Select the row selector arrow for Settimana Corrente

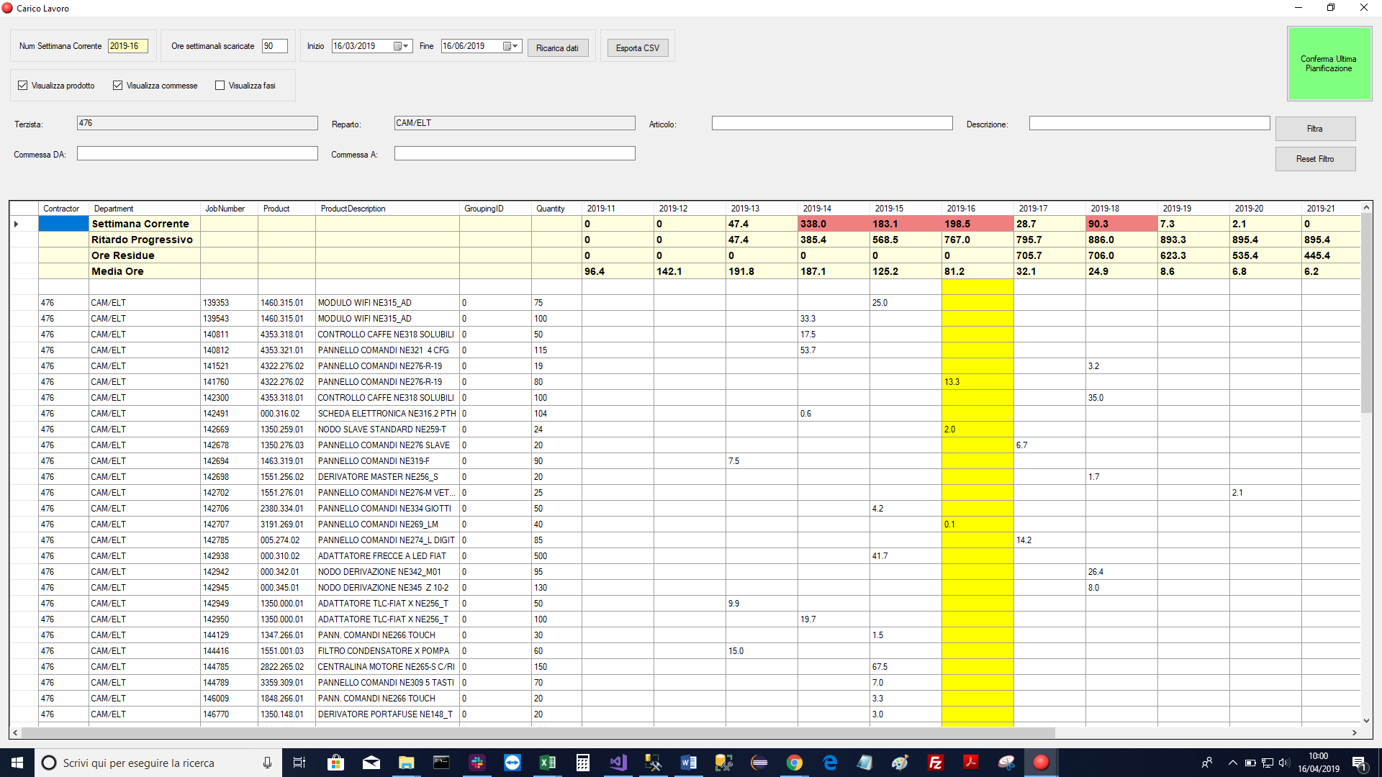point(24,224)
